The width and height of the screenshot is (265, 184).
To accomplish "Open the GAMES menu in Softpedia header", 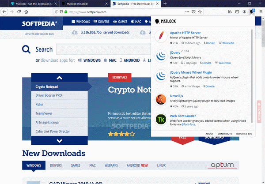I will point(120,22).
